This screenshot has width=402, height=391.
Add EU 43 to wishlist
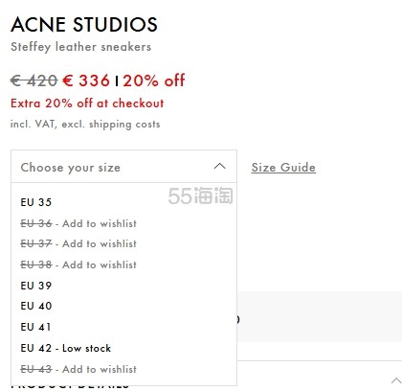coord(123,369)
